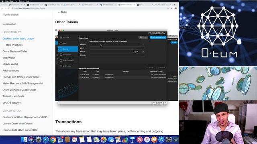Switch to the Wallet - Qtum tab

tap(90, 5)
